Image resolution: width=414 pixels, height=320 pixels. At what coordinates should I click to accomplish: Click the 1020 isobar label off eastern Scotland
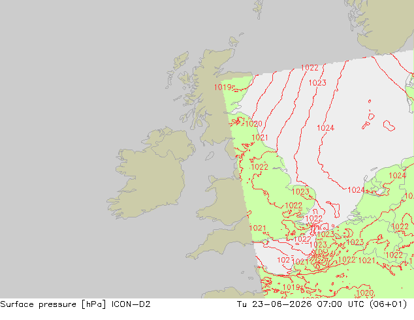coord(253,123)
